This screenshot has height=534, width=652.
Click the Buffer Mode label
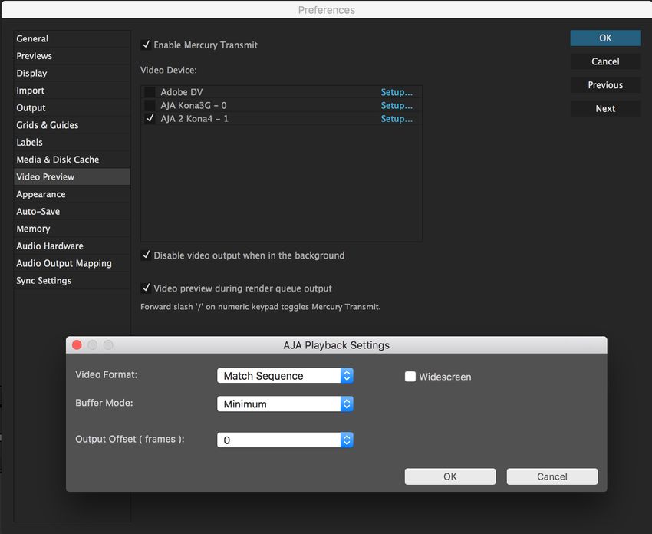coord(104,403)
